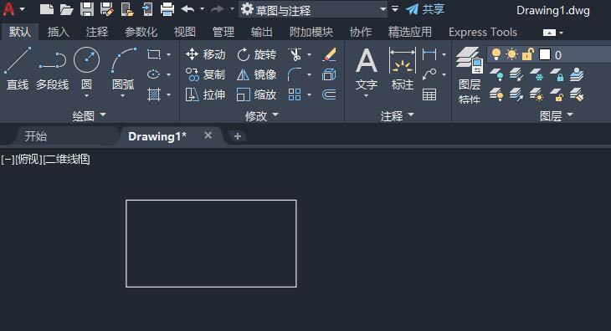This screenshot has height=331, width=611.
Task: Expand the 注释 panel dropdown
Action: click(x=397, y=115)
